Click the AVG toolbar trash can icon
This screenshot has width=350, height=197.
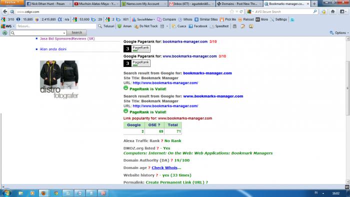coord(162,26)
